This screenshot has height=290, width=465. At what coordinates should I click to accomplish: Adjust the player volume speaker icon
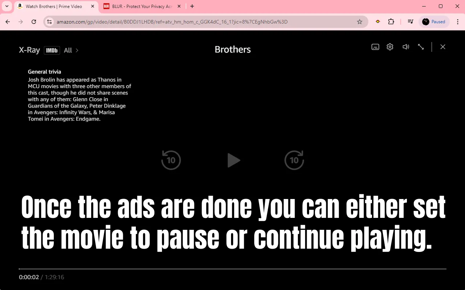pos(406,47)
